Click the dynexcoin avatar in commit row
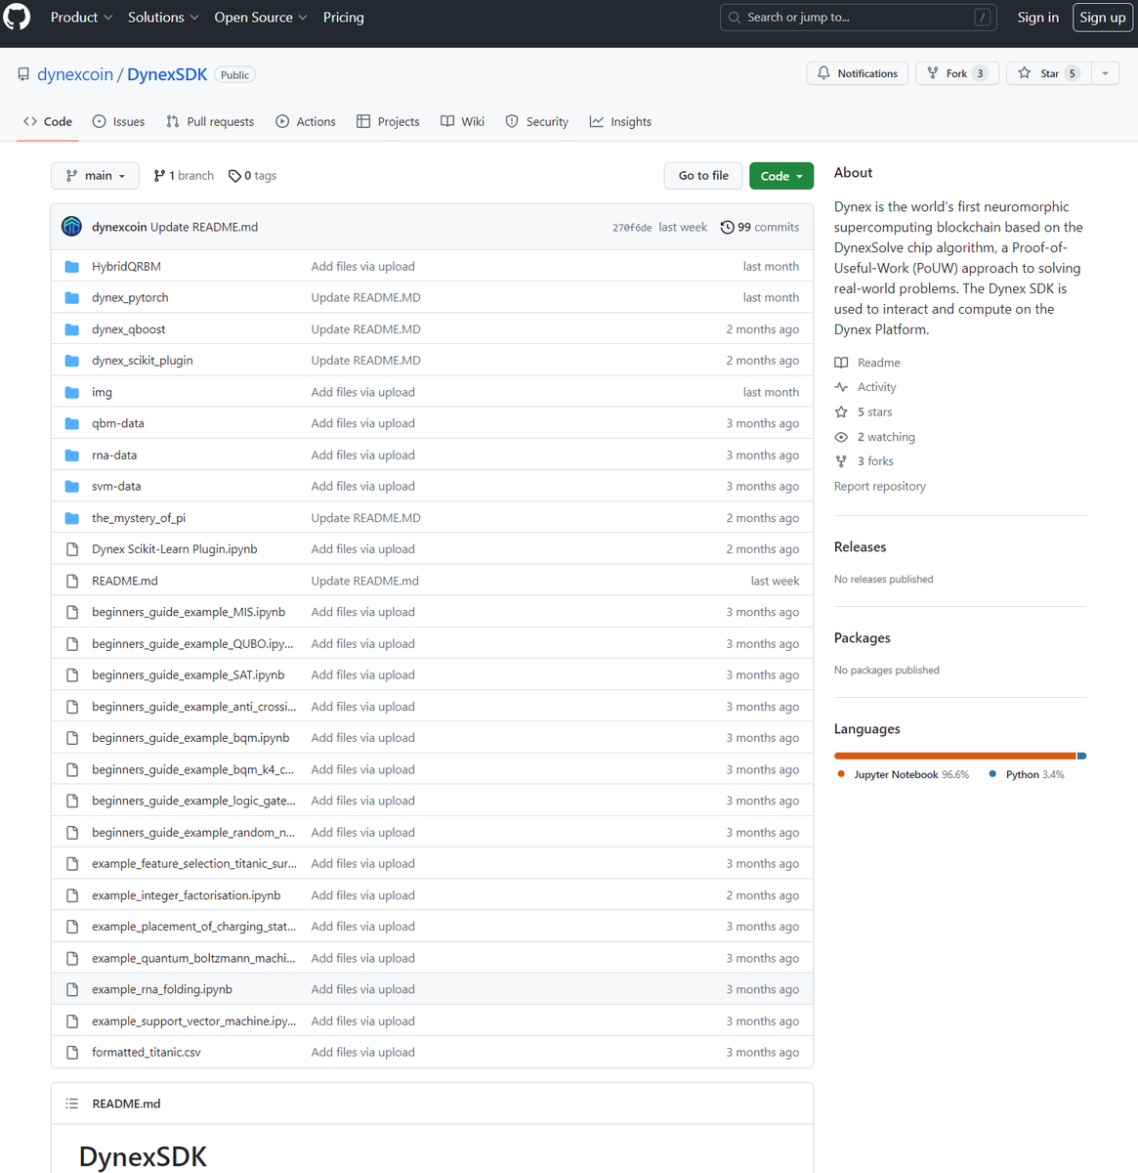1138x1173 pixels. pos(71,227)
